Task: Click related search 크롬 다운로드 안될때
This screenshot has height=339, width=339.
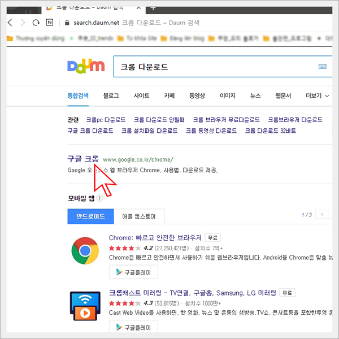Action: click(159, 120)
